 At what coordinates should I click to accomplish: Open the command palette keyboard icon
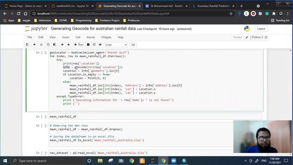(133, 45)
